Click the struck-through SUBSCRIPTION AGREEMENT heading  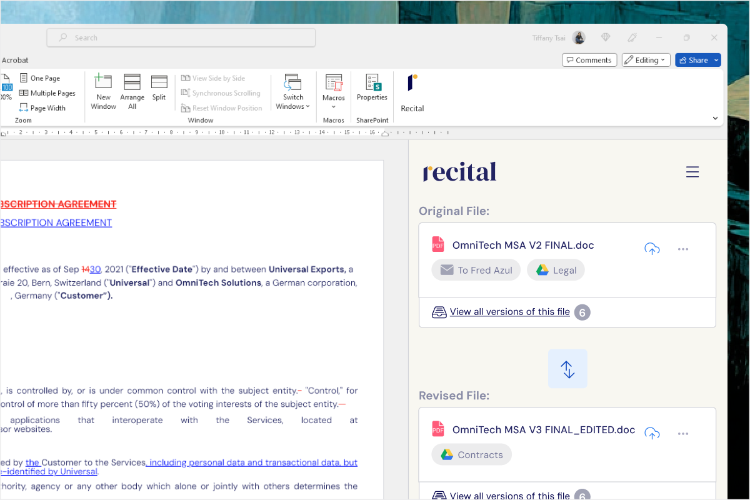58,204
